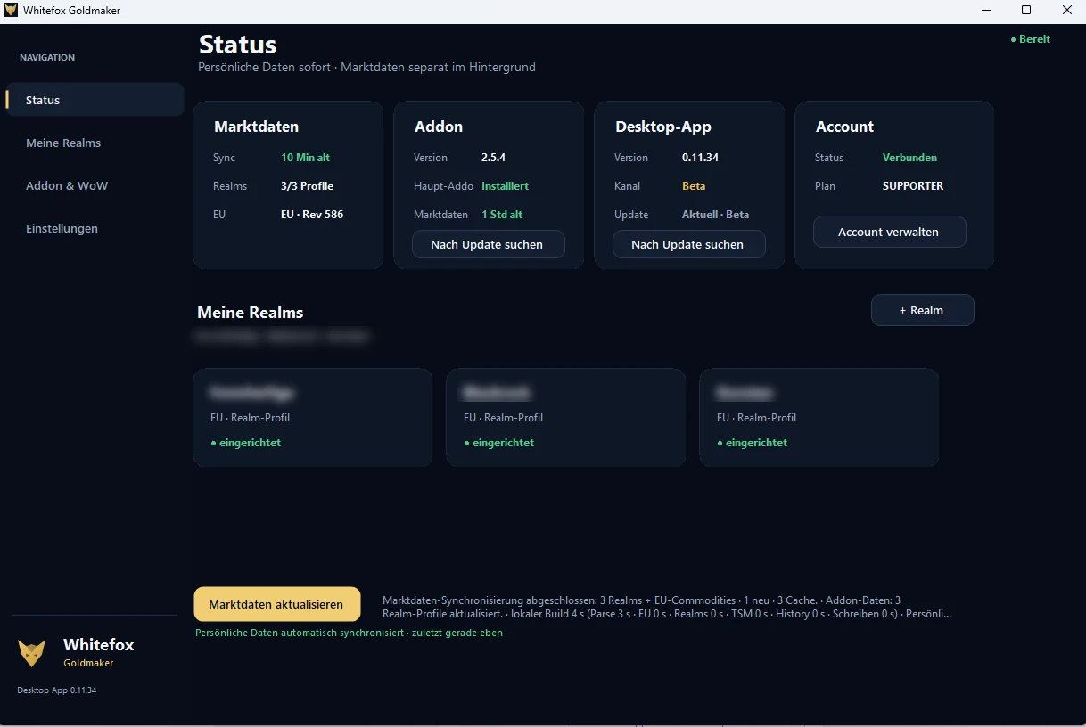Click Nach Update suchen in Desktop-App card

(x=688, y=244)
